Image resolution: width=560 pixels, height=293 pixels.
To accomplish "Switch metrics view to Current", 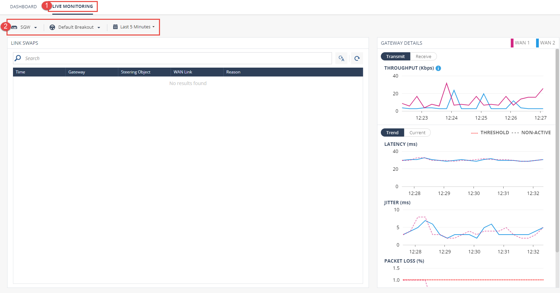I will click(x=417, y=133).
